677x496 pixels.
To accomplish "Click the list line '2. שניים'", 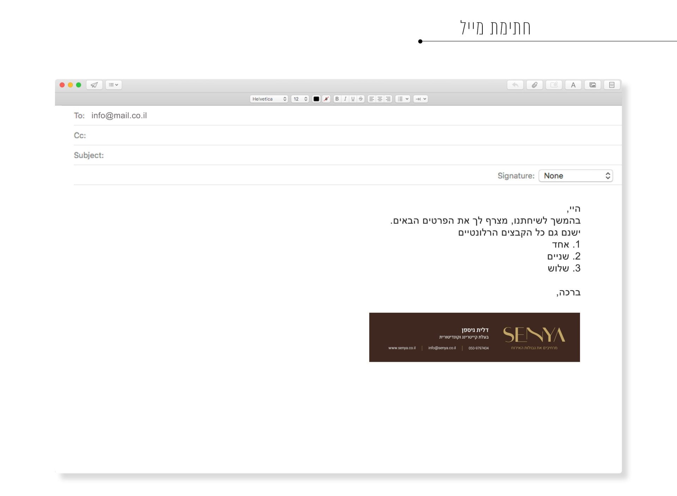I will click(564, 256).
